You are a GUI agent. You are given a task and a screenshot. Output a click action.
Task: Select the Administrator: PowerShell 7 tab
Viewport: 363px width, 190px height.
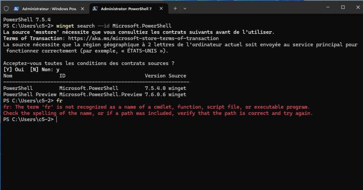tap(126, 8)
